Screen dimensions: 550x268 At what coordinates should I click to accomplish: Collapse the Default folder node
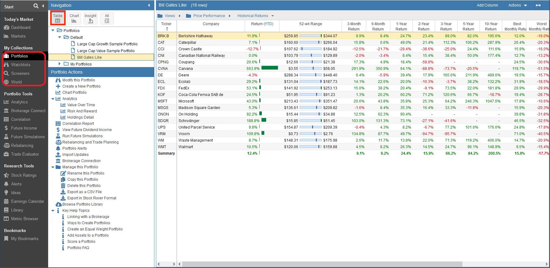click(60, 37)
